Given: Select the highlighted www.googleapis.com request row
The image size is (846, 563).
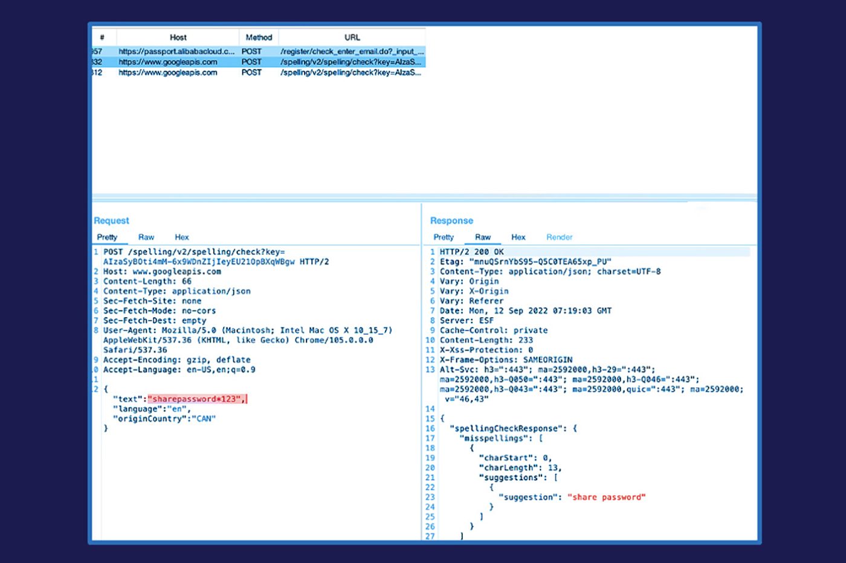Looking at the screenshot, I should click(x=259, y=62).
